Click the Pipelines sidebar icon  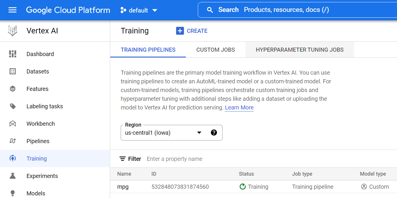pos(13,141)
